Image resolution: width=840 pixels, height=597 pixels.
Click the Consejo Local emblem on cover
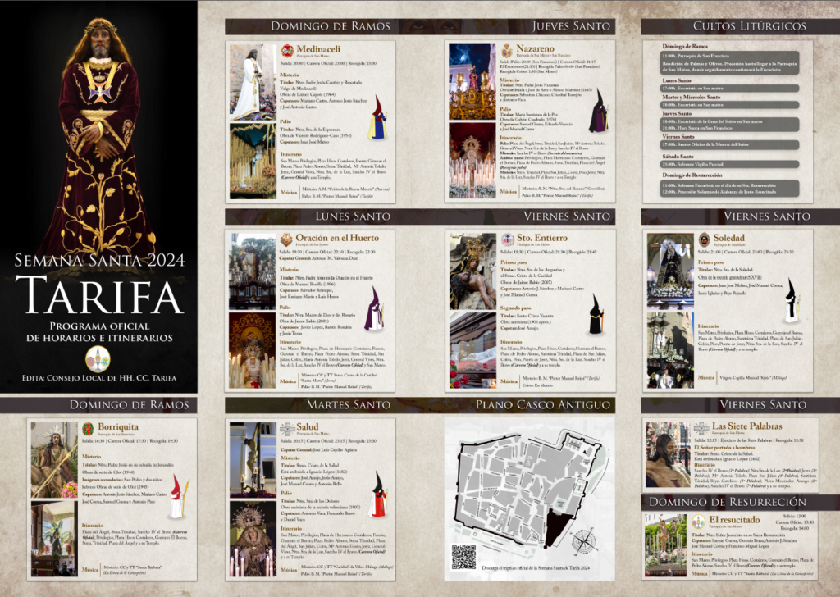98,358
